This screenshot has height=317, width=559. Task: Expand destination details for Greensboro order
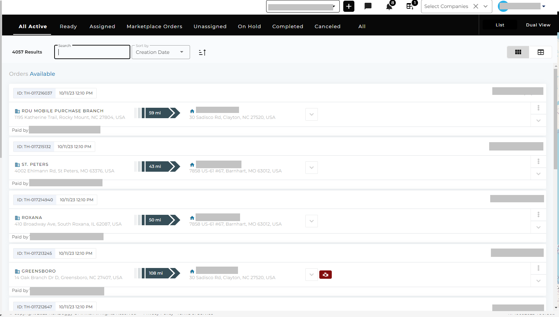[x=312, y=275]
